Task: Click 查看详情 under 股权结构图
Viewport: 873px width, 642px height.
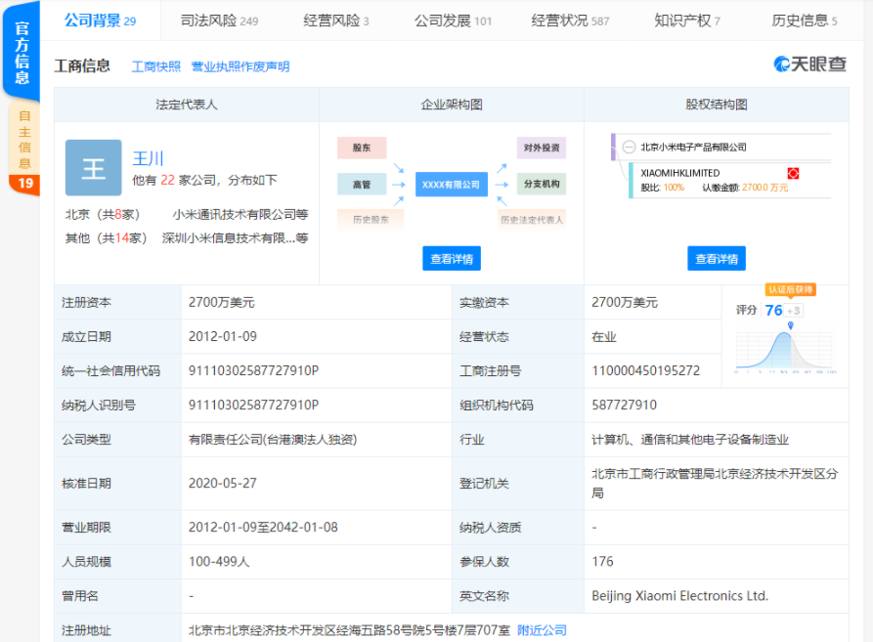Action: coord(716,259)
